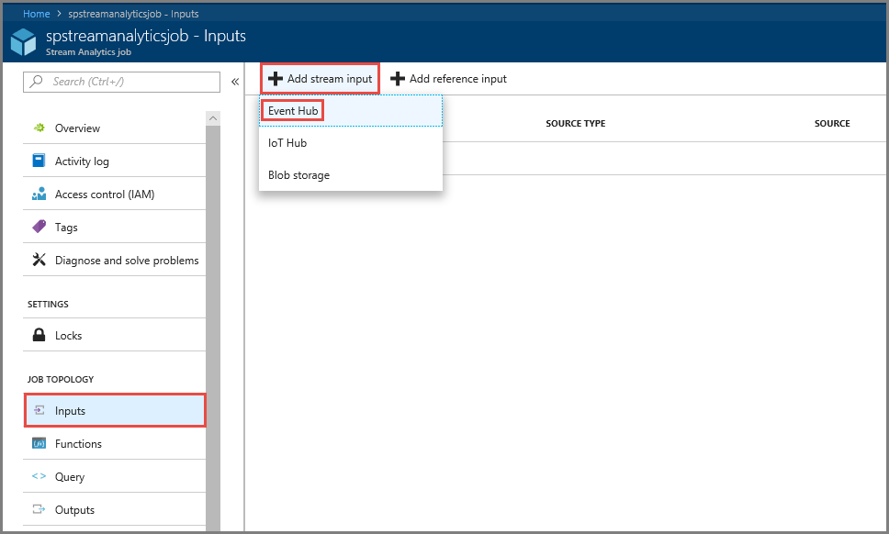
Task: Collapse the sidebar with the double chevron
Action: (234, 82)
